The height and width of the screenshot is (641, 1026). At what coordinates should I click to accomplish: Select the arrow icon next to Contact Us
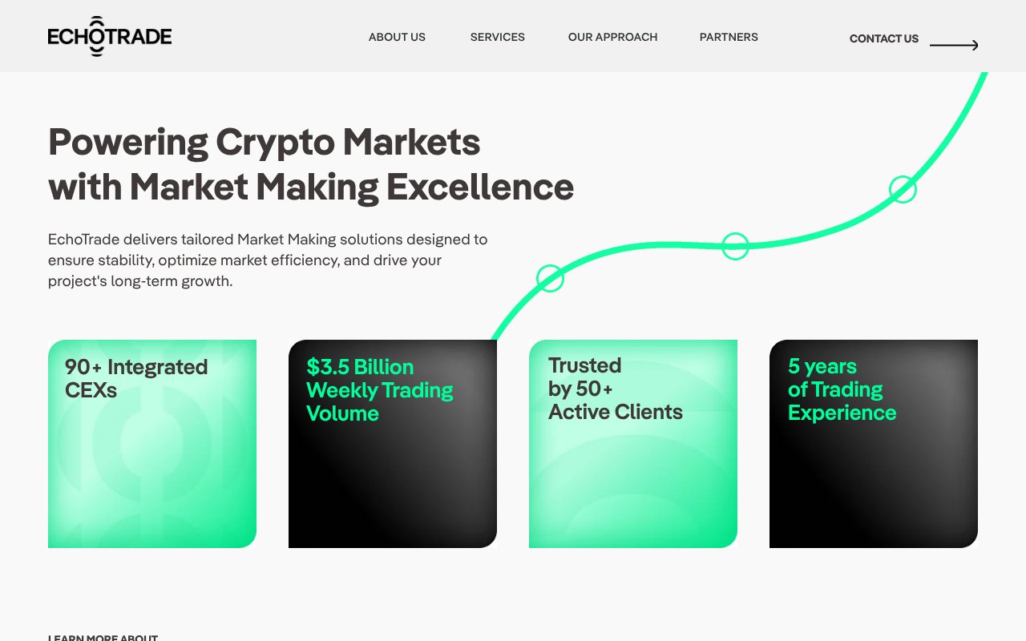(954, 45)
